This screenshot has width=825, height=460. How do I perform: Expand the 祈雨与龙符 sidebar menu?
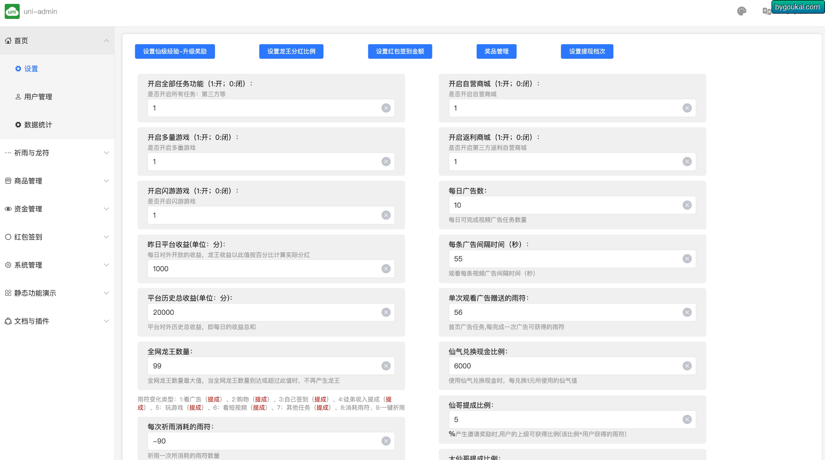(x=57, y=153)
